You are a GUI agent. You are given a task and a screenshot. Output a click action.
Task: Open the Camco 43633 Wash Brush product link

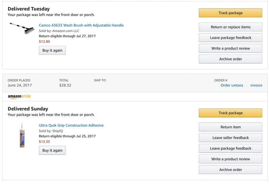pos(81,25)
